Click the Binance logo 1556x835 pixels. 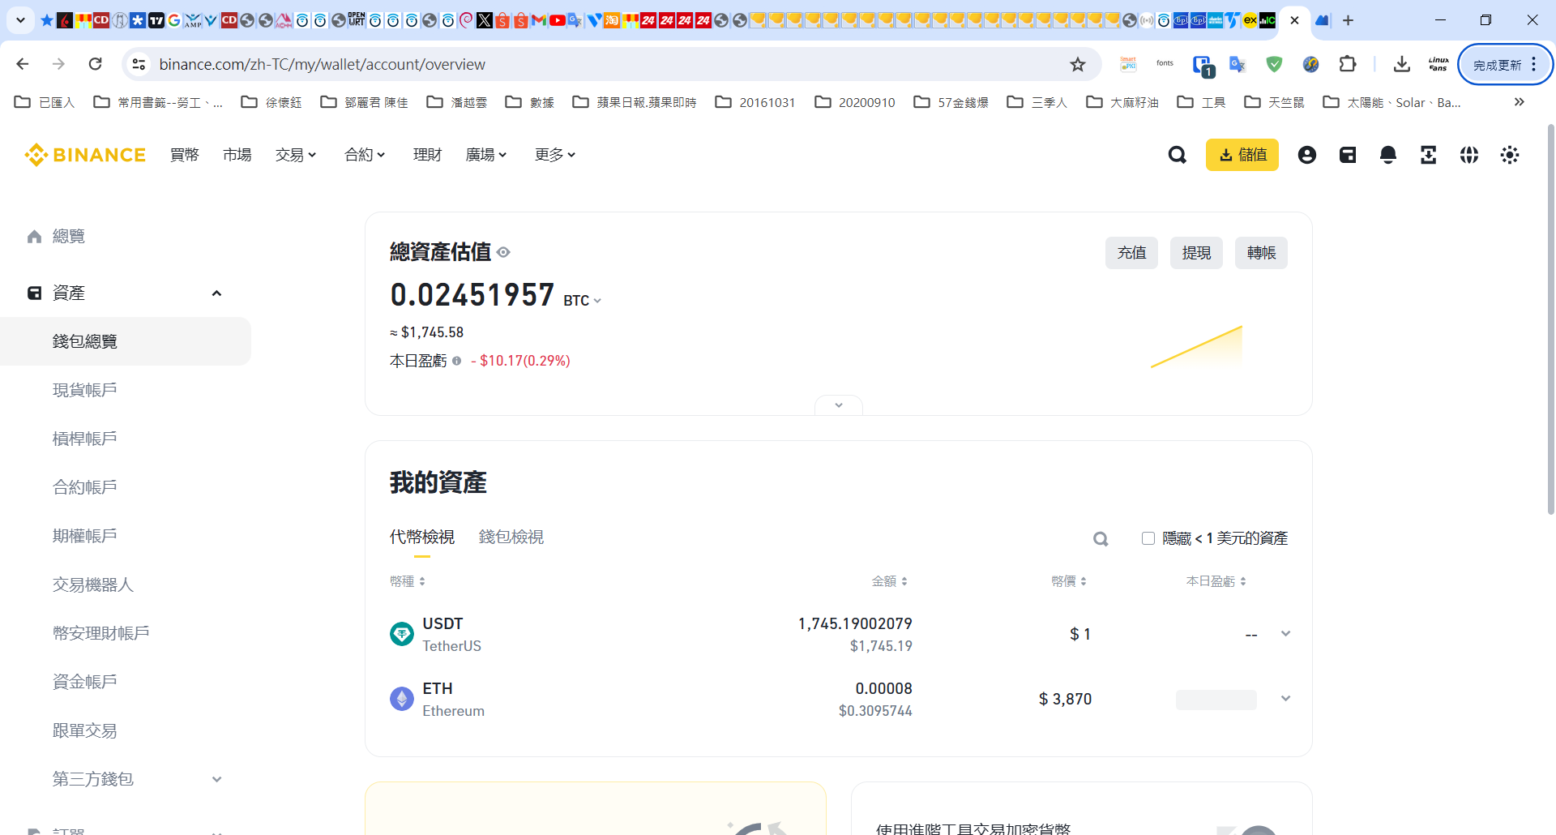(x=85, y=155)
